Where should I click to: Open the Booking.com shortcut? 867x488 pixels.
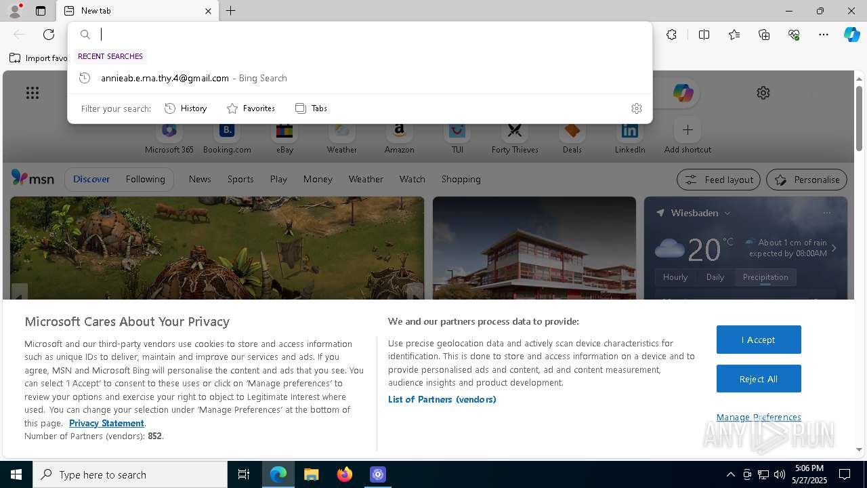pyautogui.click(x=227, y=138)
